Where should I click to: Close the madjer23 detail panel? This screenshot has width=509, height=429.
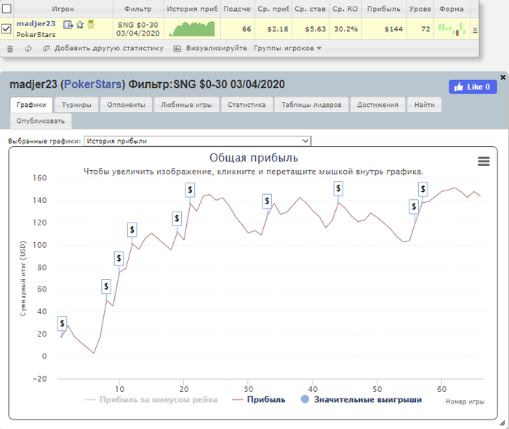(x=503, y=77)
